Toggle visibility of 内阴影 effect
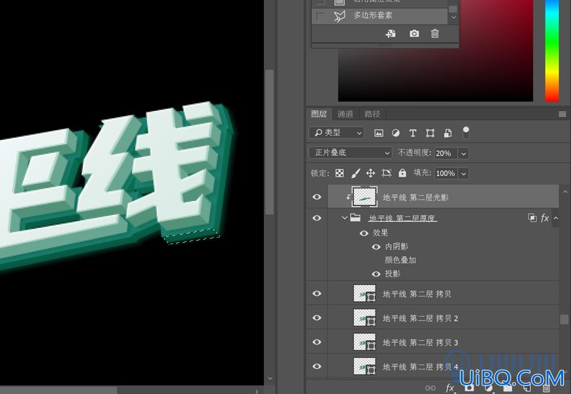This screenshot has height=394, width=571. [x=376, y=247]
